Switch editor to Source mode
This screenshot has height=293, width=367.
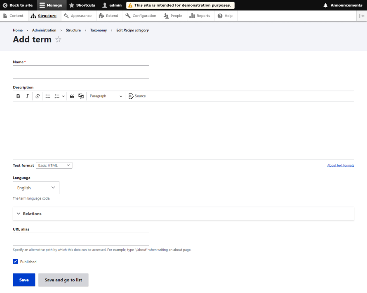pos(137,96)
